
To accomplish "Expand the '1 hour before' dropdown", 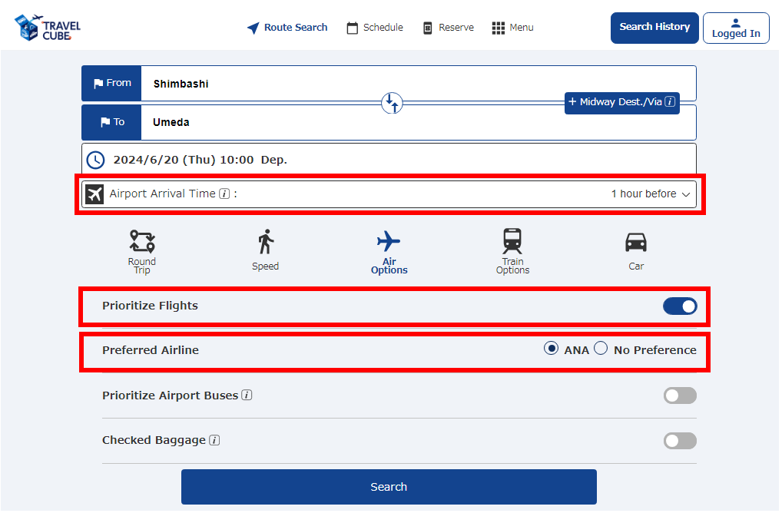I will (x=651, y=194).
